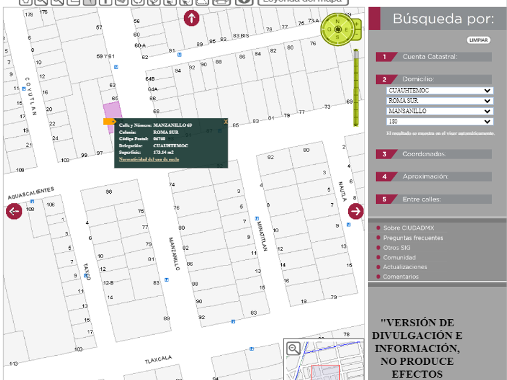
Task: Click the blue marker icon next to MINATITLAN label
Action: (257, 218)
